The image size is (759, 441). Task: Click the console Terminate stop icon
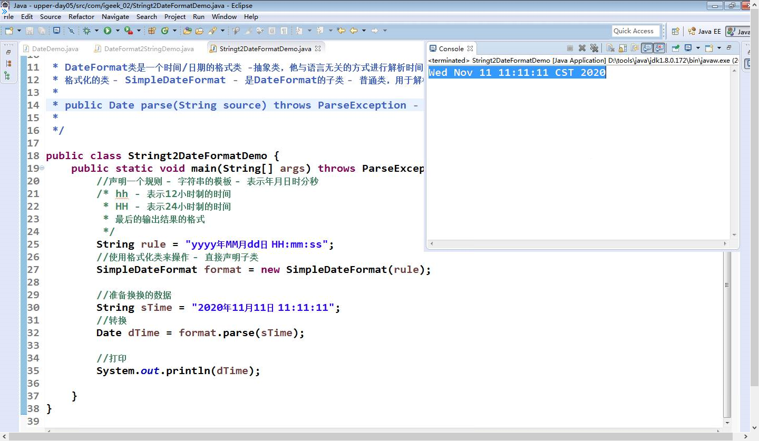tap(570, 48)
